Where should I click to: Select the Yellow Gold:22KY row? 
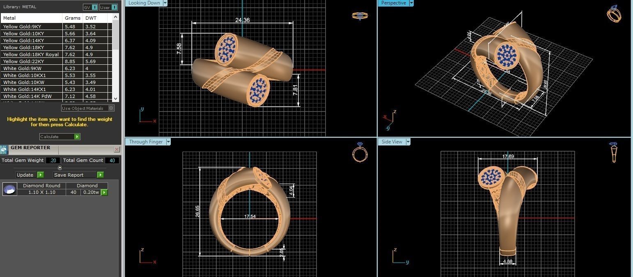56,61
